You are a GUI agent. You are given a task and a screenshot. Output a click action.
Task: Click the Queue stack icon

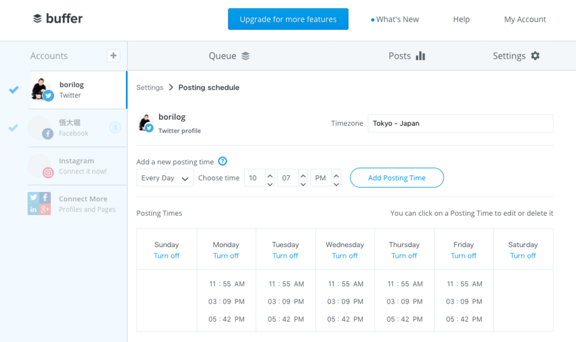[245, 56]
